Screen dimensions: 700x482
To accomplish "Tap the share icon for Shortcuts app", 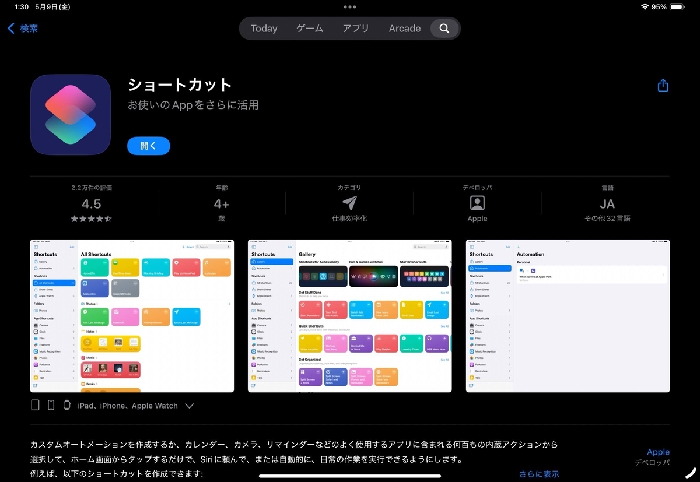I will pyautogui.click(x=663, y=85).
